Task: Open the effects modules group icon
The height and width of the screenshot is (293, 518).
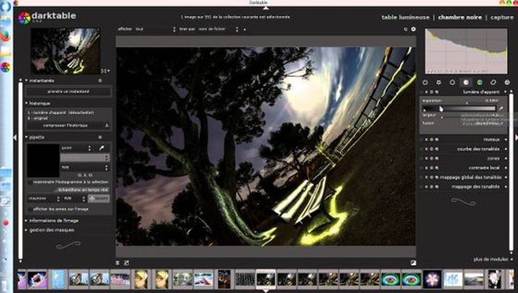Action: coord(507,82)
